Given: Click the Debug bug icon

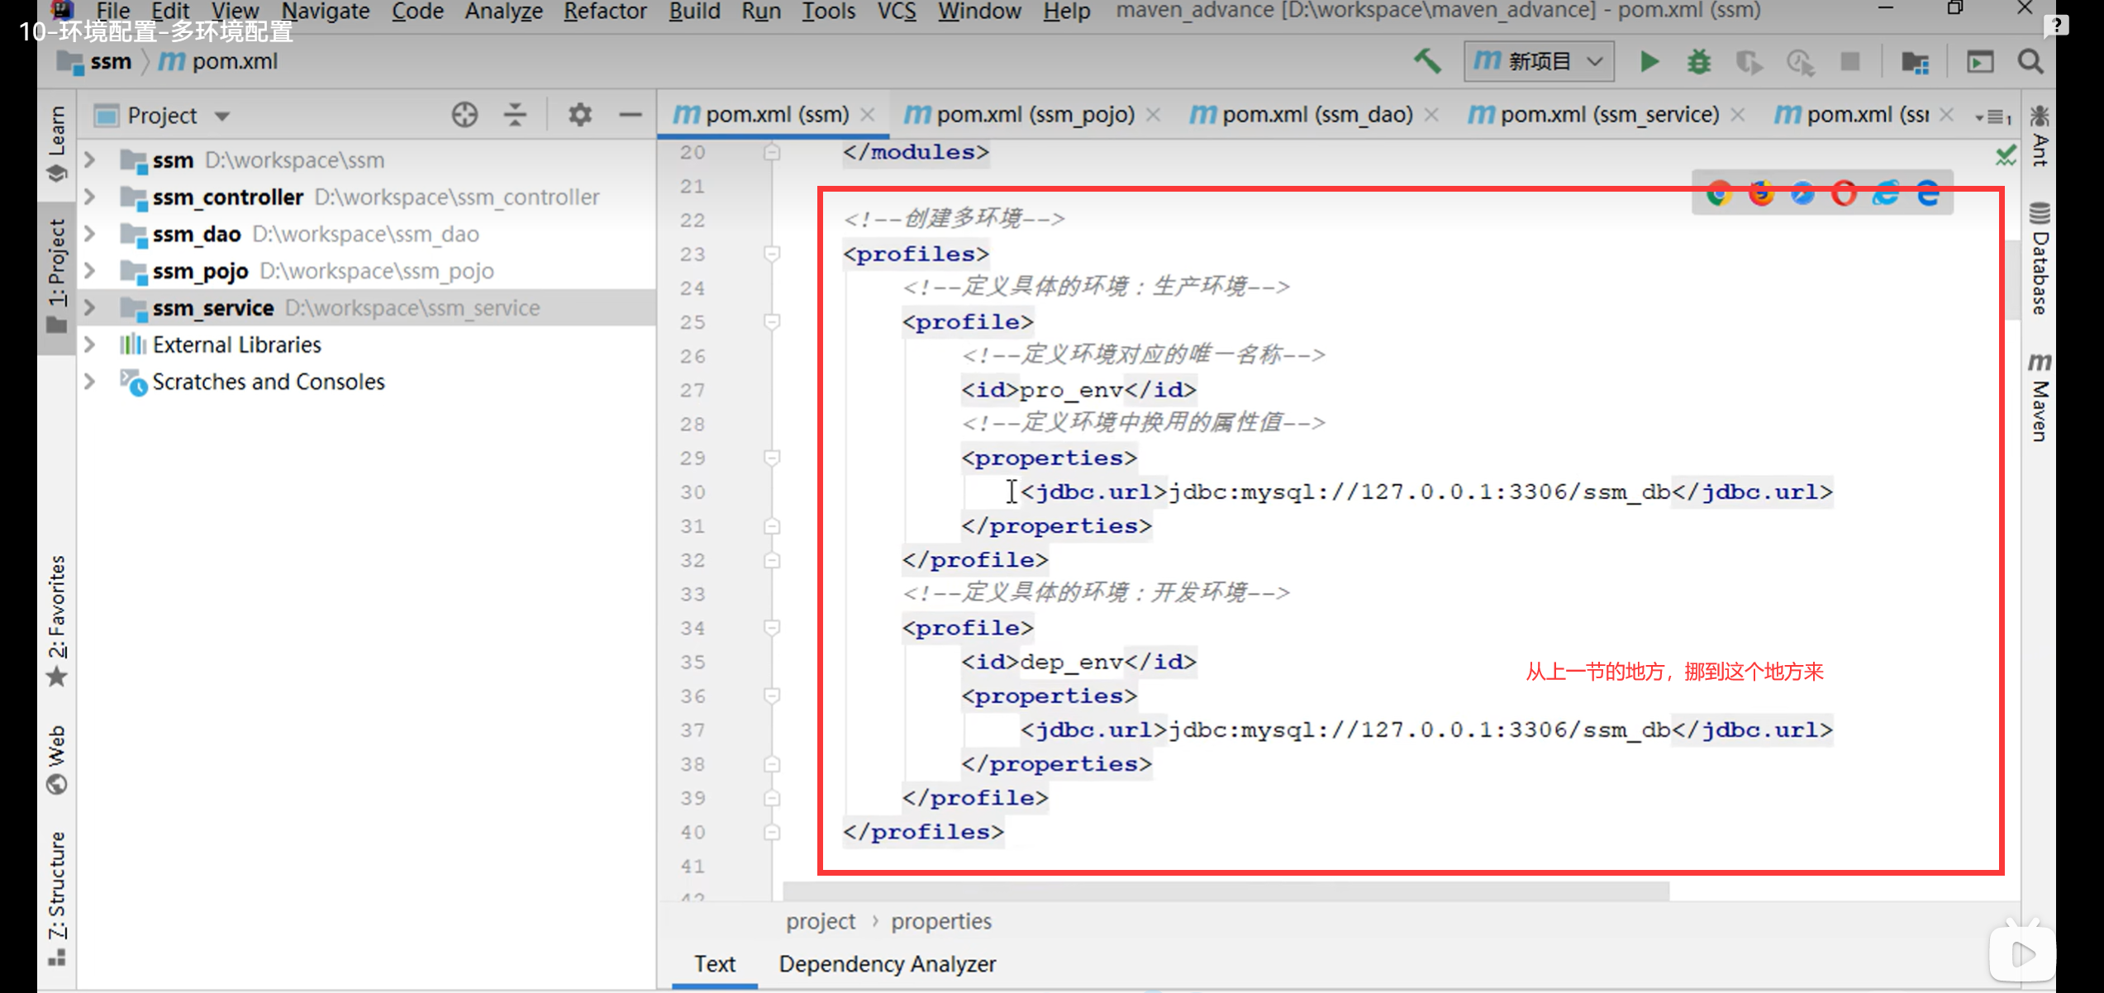Looking at the screenshot, I should point(1698,62).
